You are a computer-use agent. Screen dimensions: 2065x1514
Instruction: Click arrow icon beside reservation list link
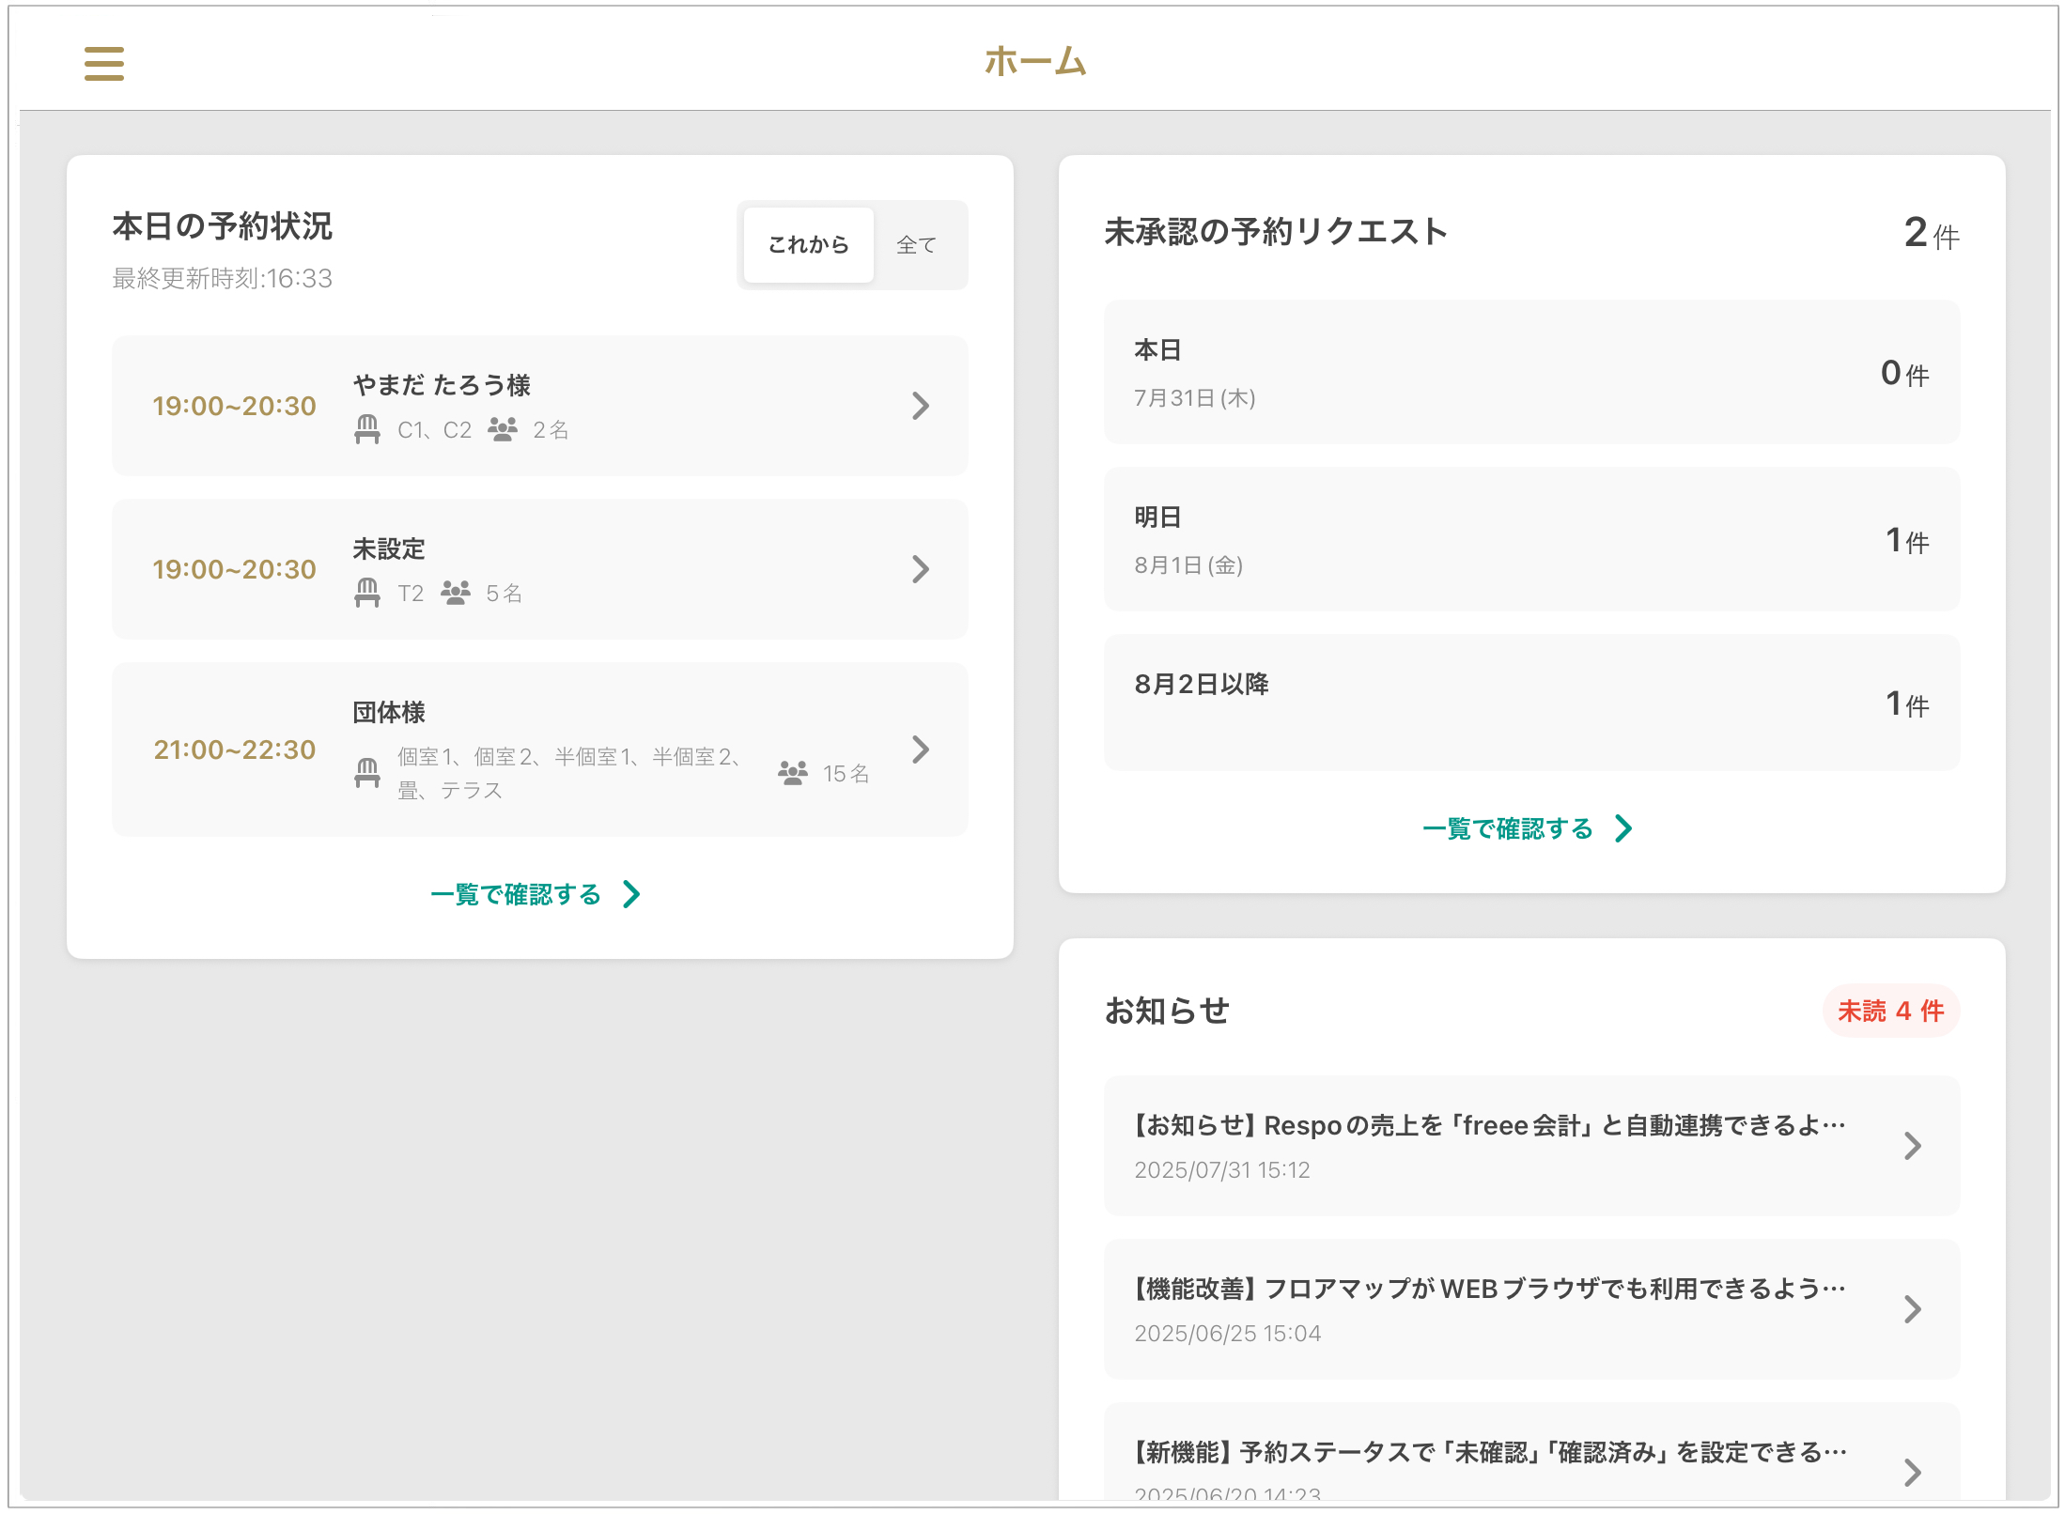click(632, 894)
